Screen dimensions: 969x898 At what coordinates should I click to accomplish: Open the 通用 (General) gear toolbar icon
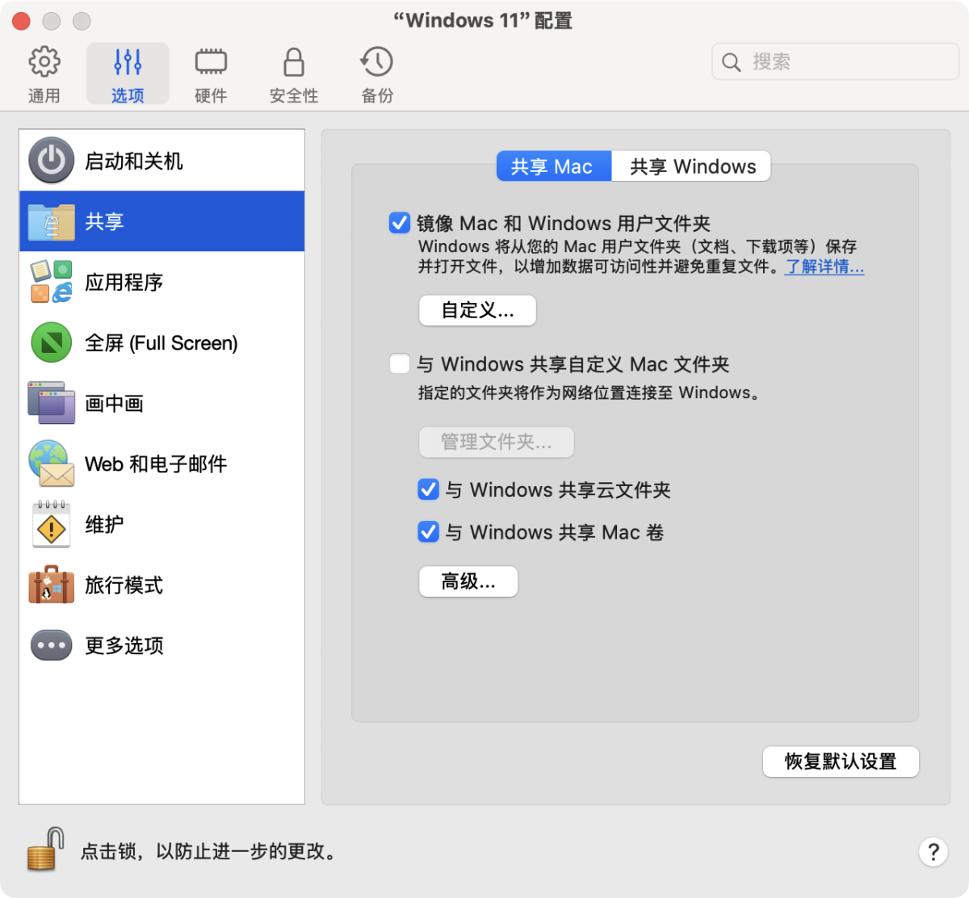click(x=44, y=74)
